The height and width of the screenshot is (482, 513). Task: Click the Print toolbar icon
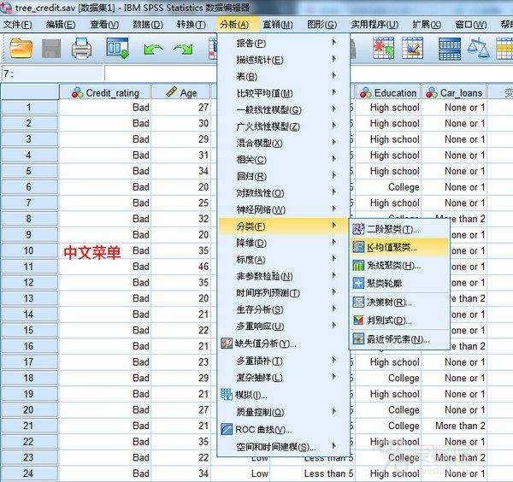point(81,48)
